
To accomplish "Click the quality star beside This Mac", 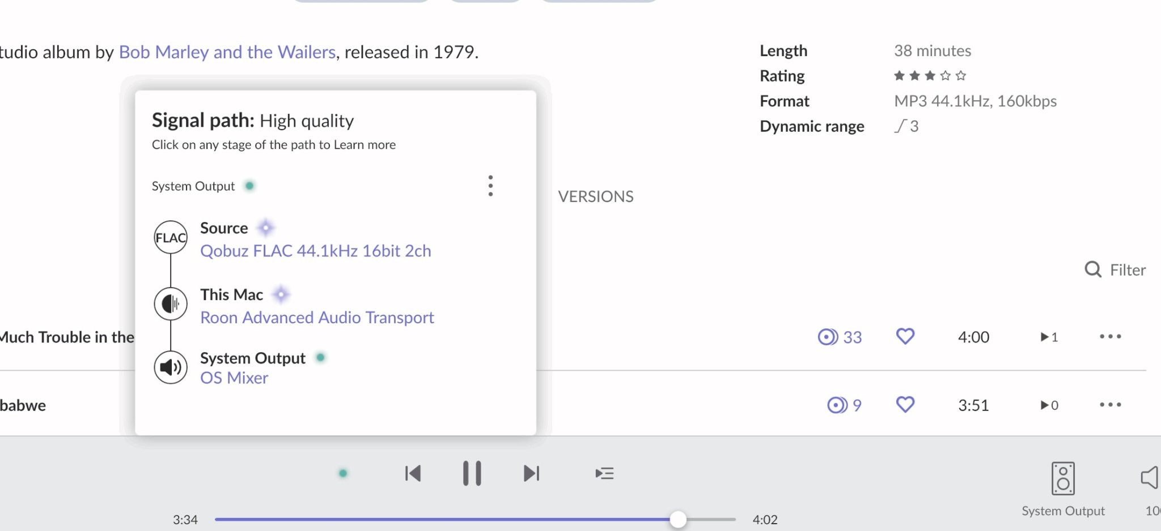I will [281, 294].
